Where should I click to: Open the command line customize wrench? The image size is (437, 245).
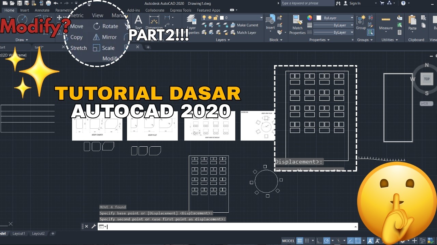[94, 226]
